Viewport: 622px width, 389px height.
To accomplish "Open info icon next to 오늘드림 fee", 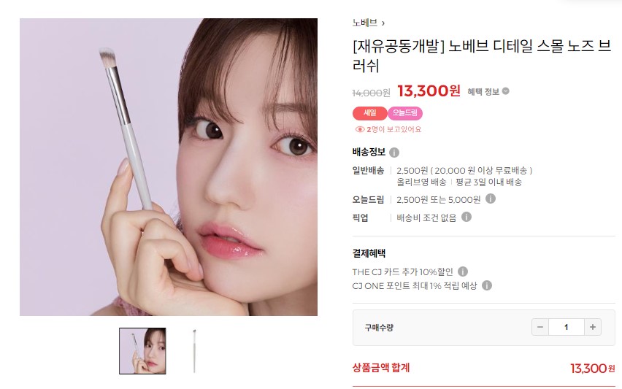I will 491,199.
